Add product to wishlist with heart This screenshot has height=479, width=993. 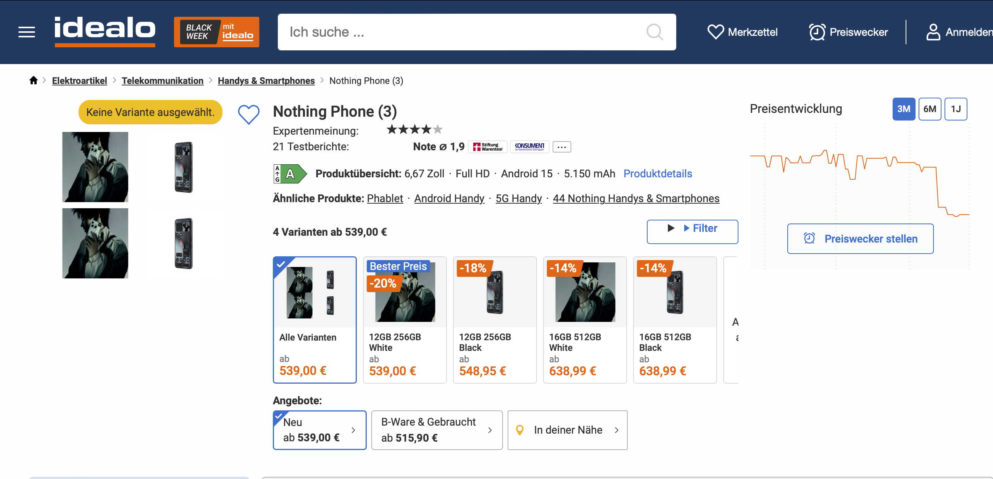tap(249, 114)
